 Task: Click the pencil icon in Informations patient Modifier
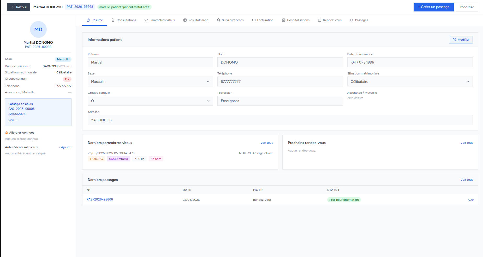point(454,40)
